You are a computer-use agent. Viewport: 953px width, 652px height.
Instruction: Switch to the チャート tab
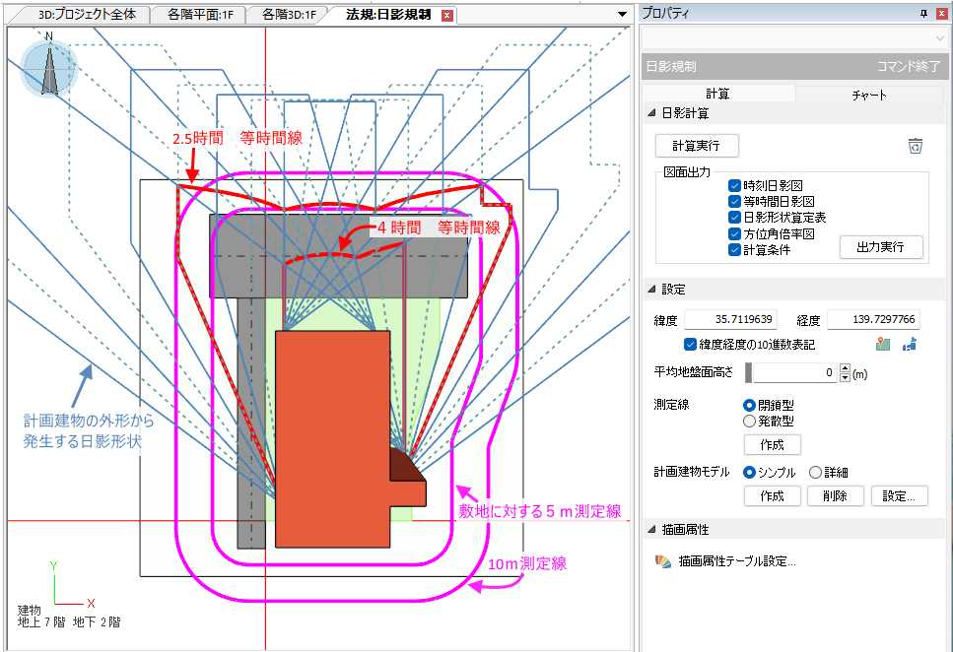(869, 95)
